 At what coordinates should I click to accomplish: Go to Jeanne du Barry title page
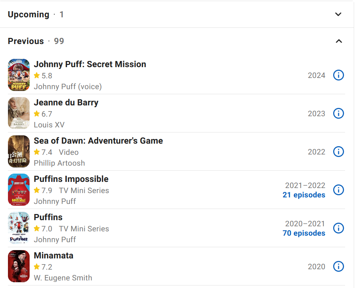tap(66, 102)
